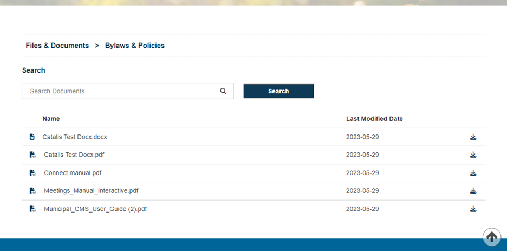Click the magnifying glass search icon
The height and width of the screenshot is (251, 507).
(x=223, y=91)
